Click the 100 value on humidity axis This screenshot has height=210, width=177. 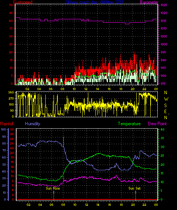[3, 129]
